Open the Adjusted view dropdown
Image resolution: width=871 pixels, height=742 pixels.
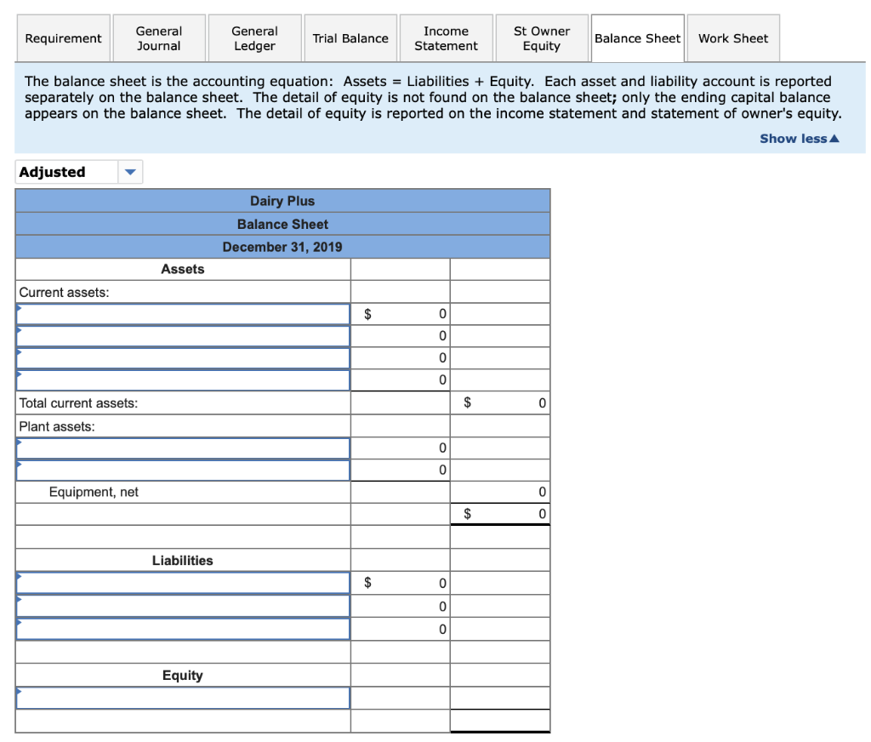click(x=129, y=171)
